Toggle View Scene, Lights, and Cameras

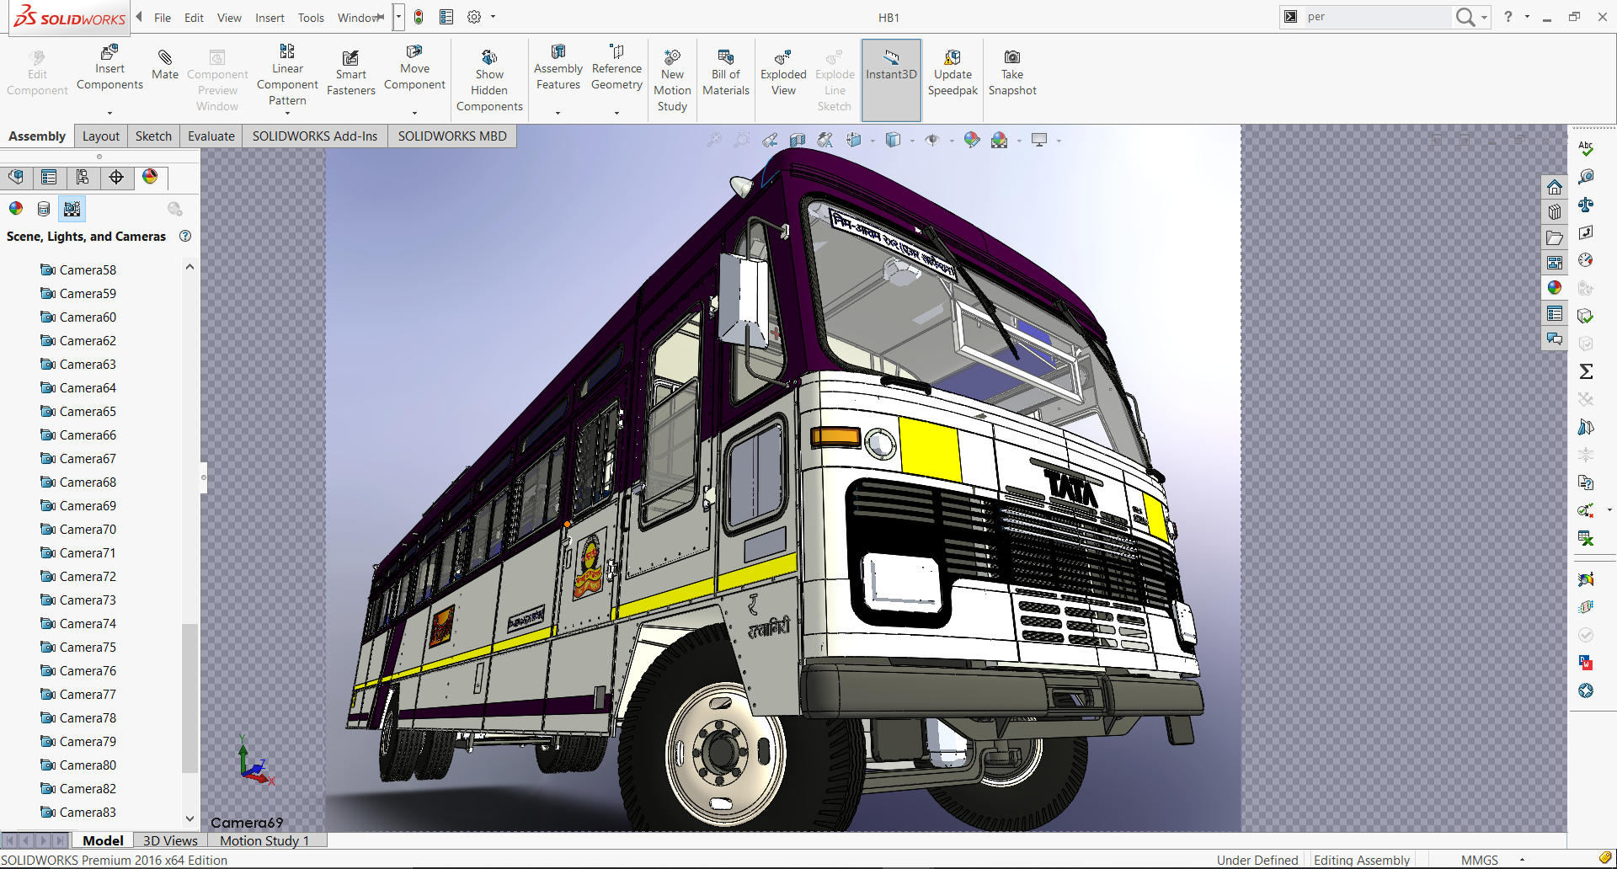tap(72, 209)
